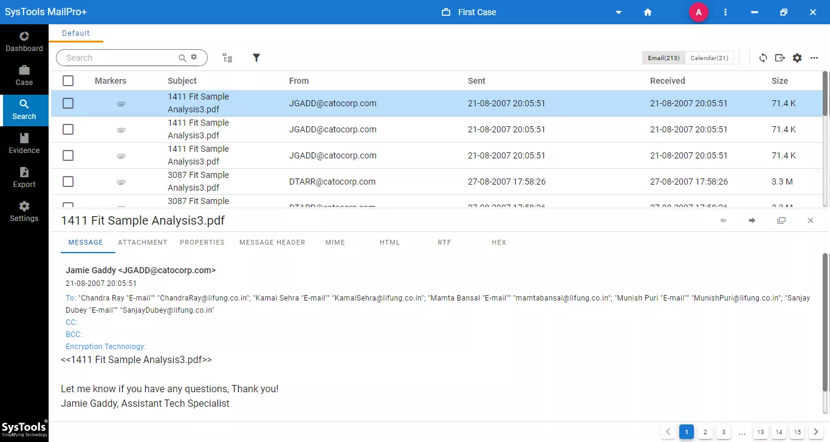Go to previous message arrow
830x442 pixels.
(723, 220)
